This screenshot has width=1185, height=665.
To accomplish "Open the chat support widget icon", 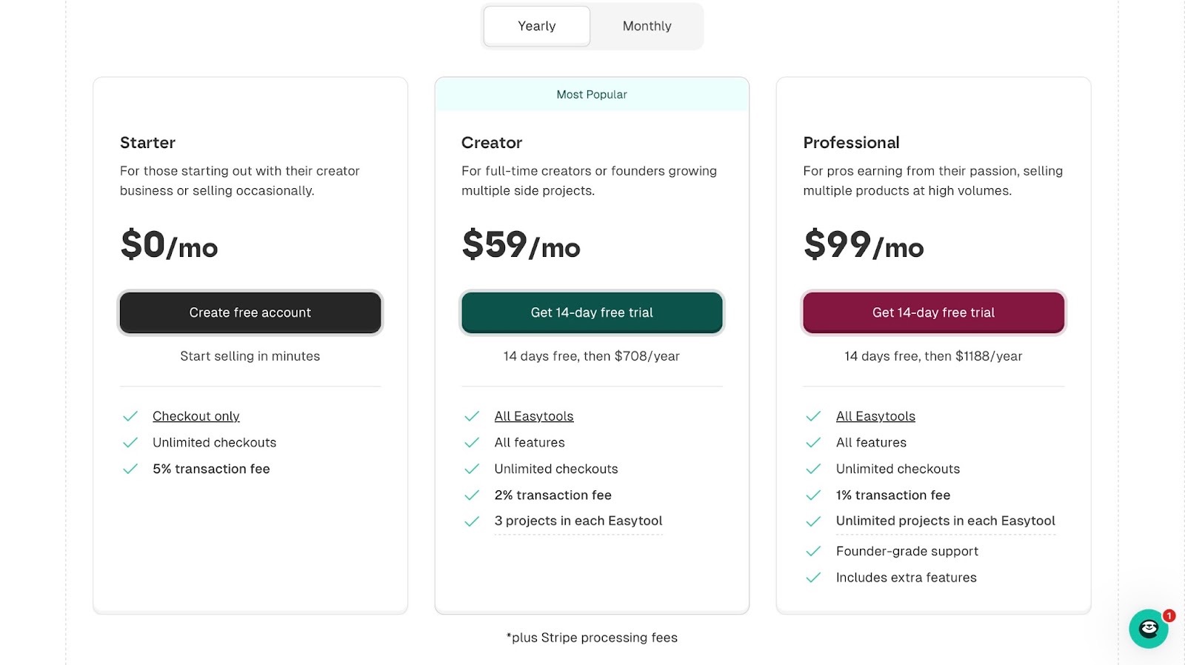I will 1148,629.
